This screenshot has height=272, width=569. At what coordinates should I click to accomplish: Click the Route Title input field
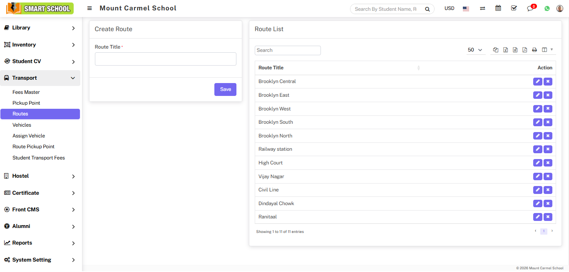point(165,59)
